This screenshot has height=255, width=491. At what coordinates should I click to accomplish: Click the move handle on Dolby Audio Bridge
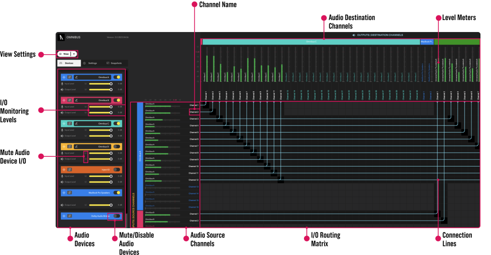(x=64, y=216)
